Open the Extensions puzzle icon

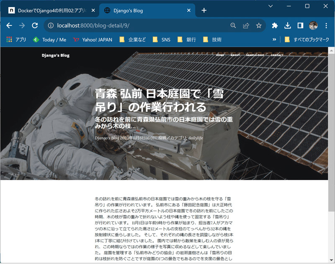point(275,25)
